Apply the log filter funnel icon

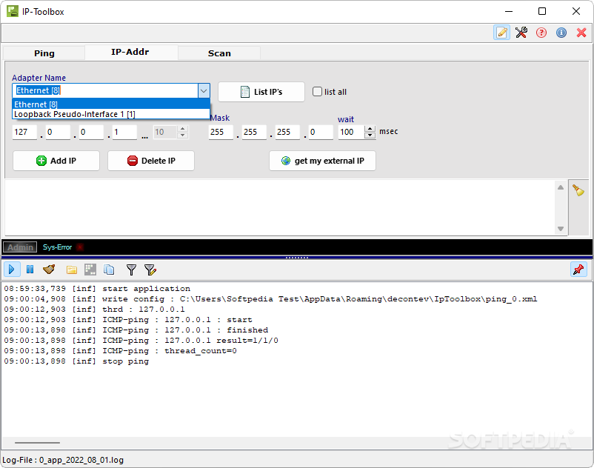tap(131, 270)
